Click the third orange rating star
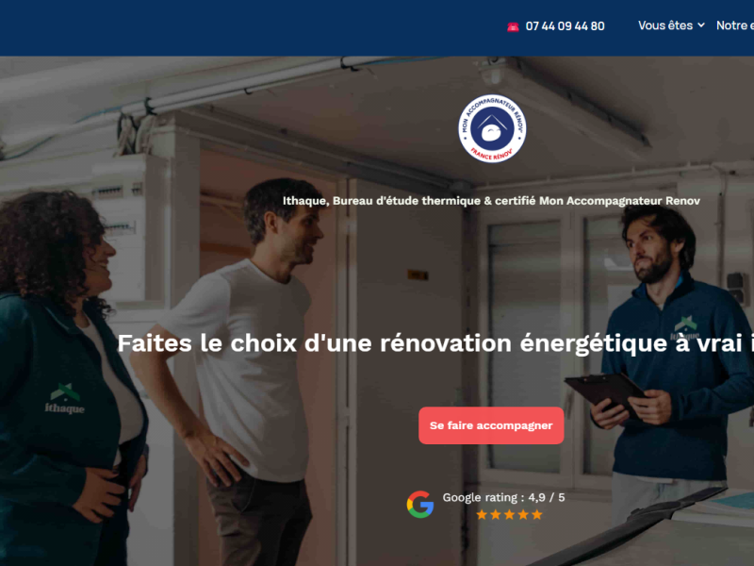 coord(509,514)
